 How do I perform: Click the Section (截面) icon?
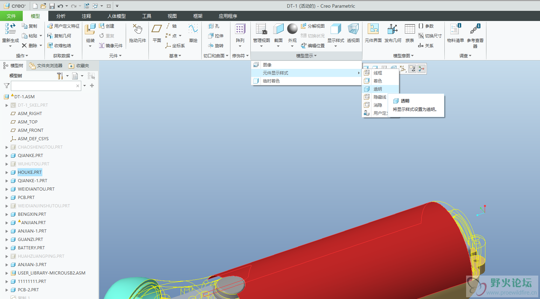(278, 29)
